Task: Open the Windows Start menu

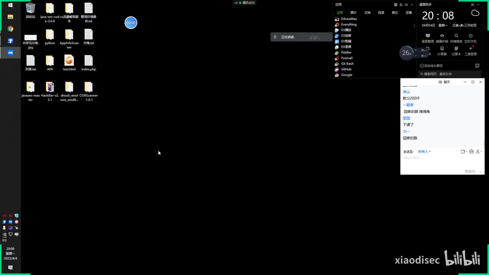Action: coord(10,5)
